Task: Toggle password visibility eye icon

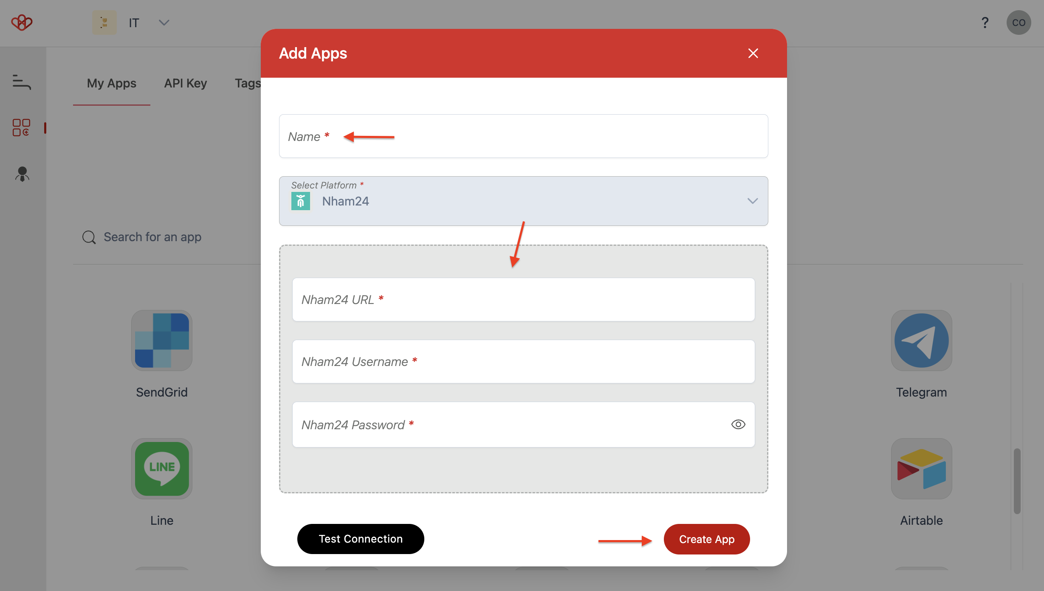Action: click(x=738, y=424)
